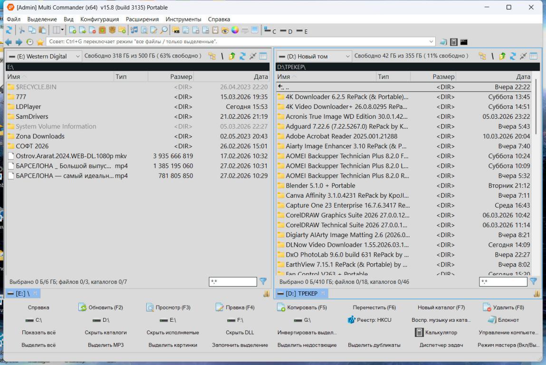
Task: Toggle "Режим мастера" on/off button
Action: point(508,345)
